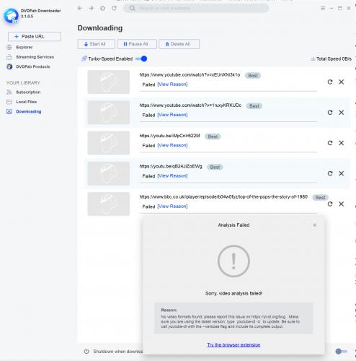
Task: View Reason for the xEUnXNi3k1o download
Action: point(172,84)
